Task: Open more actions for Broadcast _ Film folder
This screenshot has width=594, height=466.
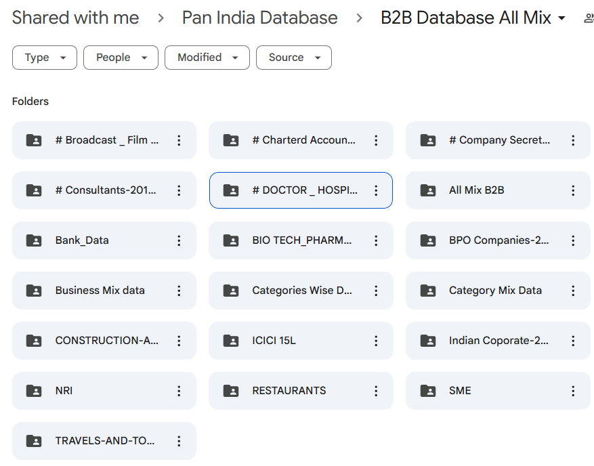Action: point(179,140)
